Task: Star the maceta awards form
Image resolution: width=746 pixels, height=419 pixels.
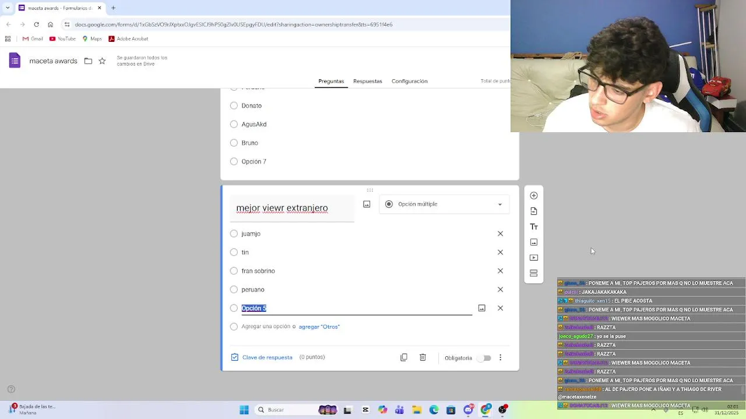Action: (102, 61)
